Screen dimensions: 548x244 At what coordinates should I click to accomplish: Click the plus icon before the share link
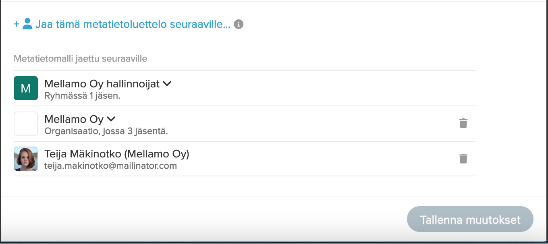(17, 24)
